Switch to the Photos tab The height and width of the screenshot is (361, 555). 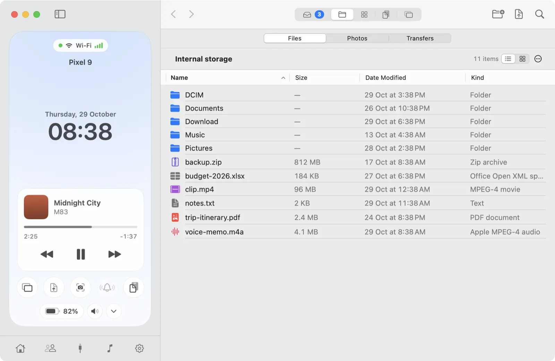pyautogui.click(x=357, y=38)
